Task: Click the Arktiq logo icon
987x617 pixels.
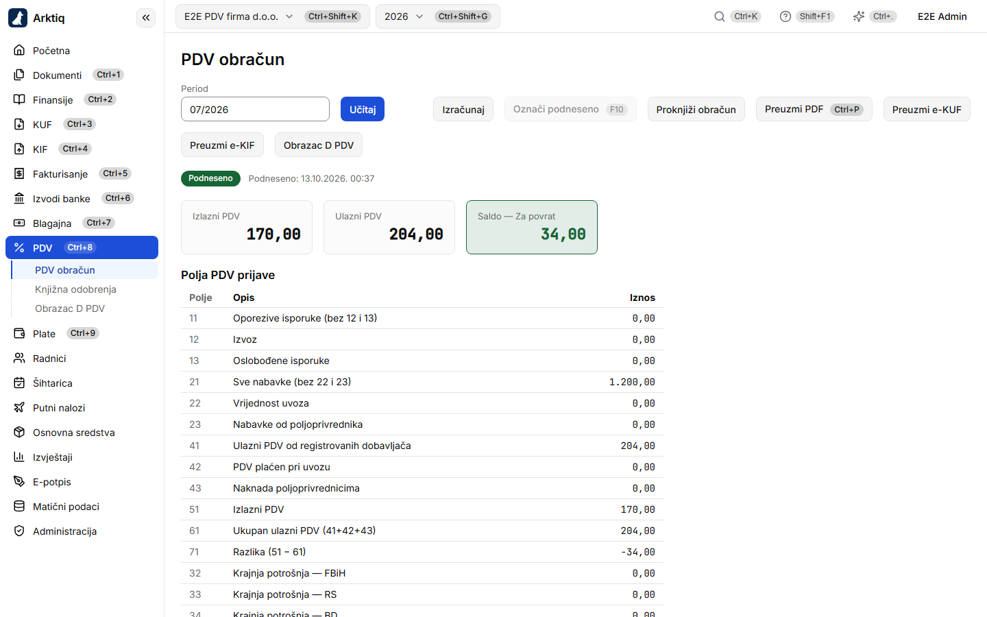Action: pyautogui.click(x=18, y=18)
